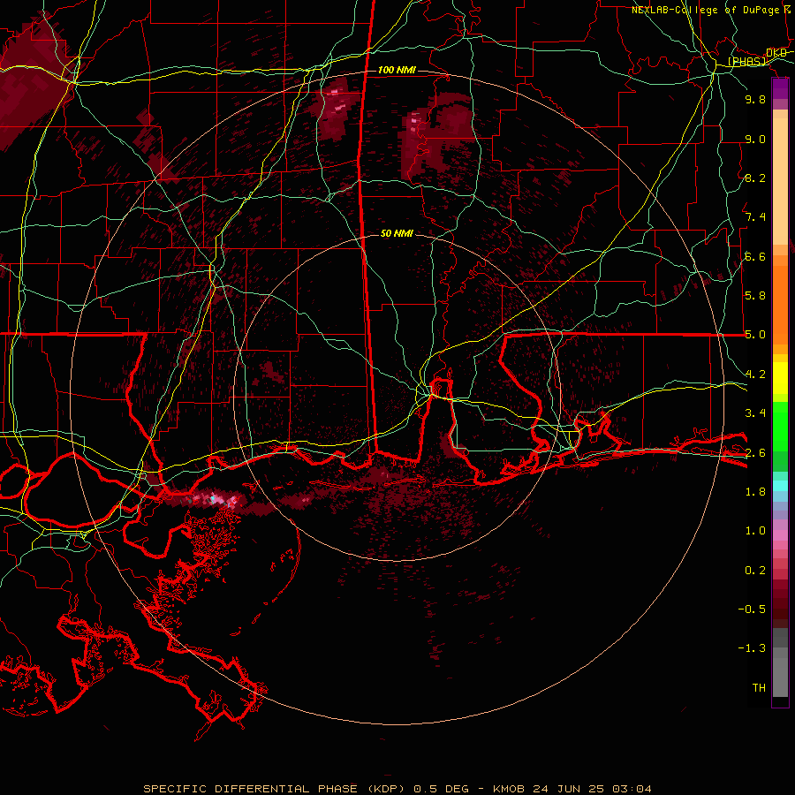This screenshot has width=795, height=795.
Task: Click the [PHAS] label above the color scale
Action: click(746, 61)
